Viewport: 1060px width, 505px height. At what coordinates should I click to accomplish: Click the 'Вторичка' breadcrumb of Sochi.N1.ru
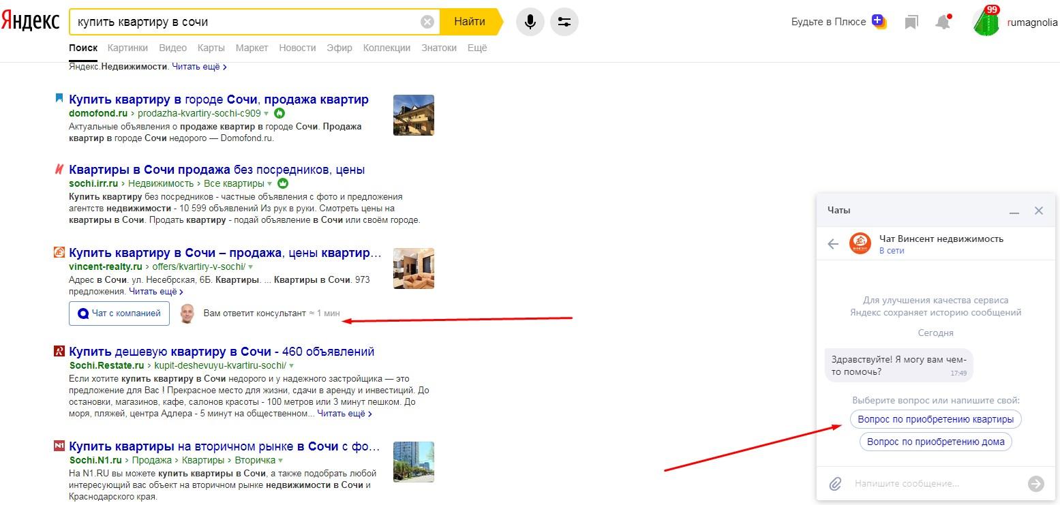(x=255, y=461)
